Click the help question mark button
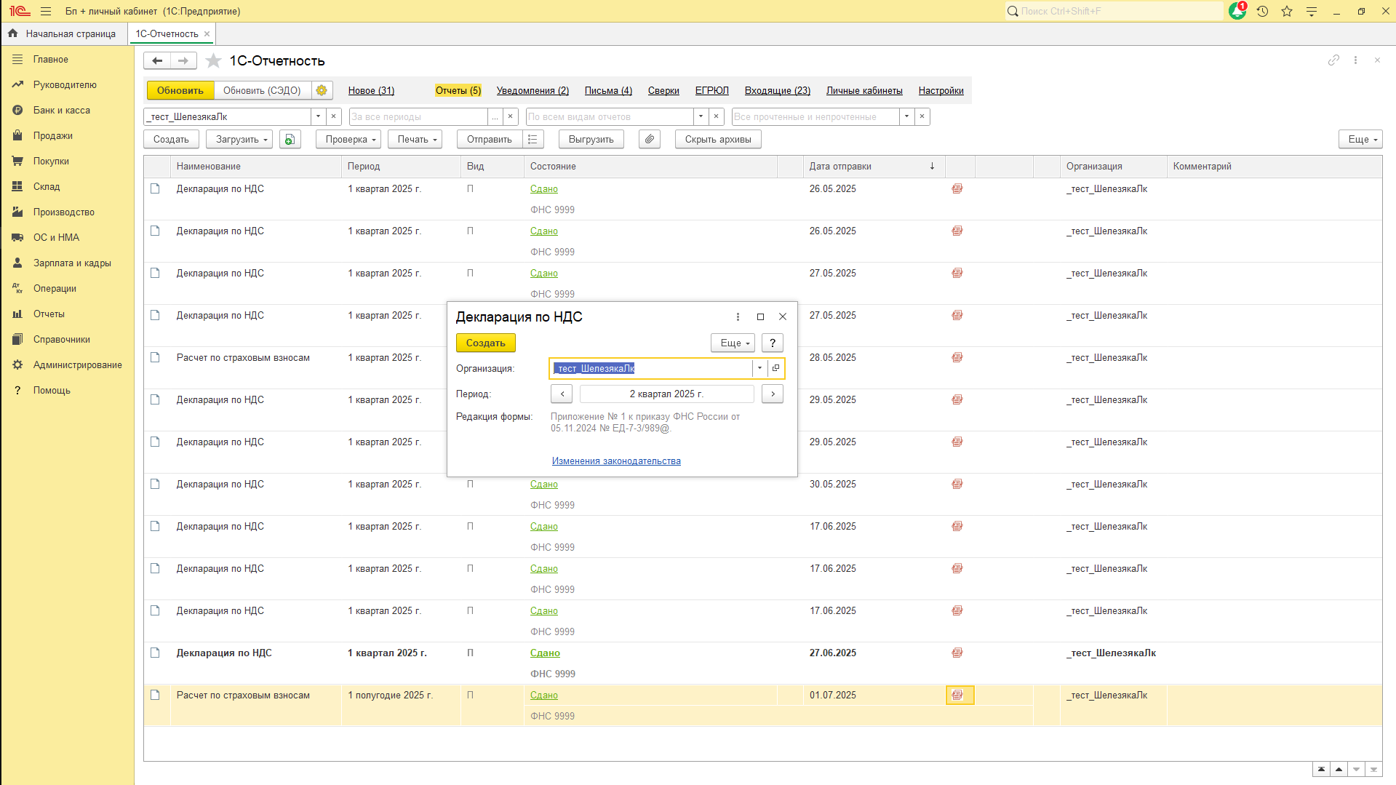The width and height of the screenshot is (1396, 785). [x=773, y=343]
